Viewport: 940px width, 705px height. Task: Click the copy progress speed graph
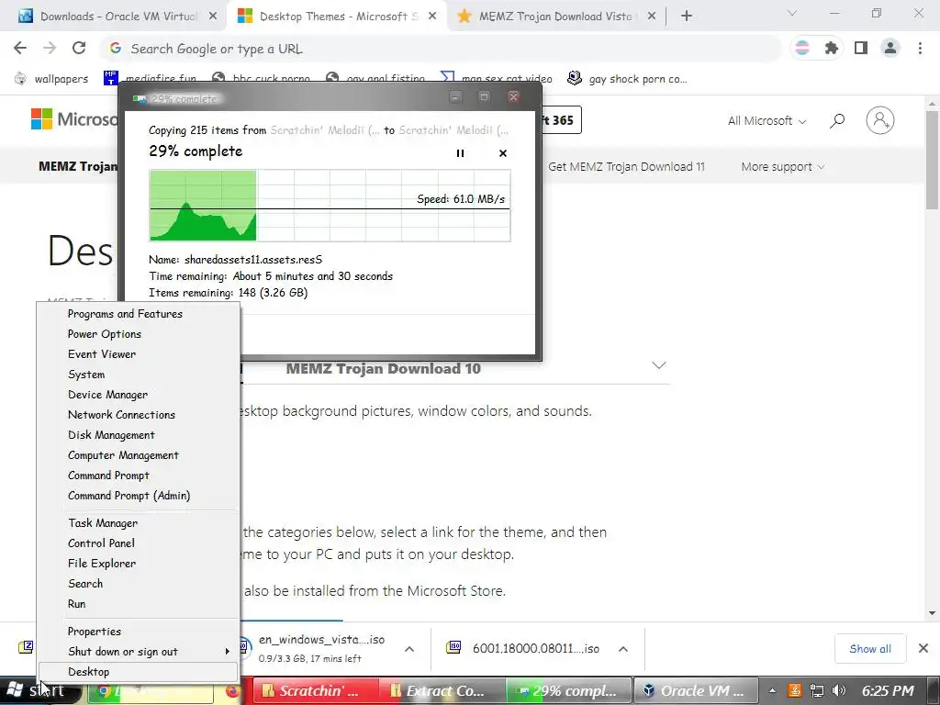(330, 206)
